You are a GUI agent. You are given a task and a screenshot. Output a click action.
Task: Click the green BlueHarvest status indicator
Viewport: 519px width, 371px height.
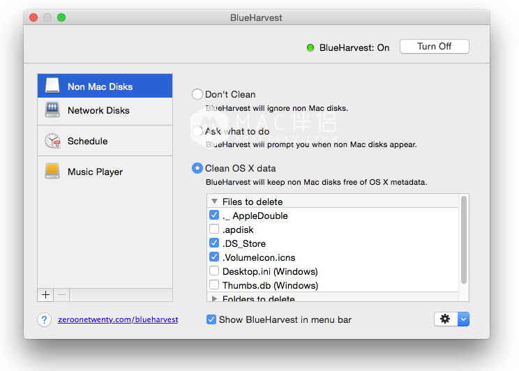tap(310, 47)
